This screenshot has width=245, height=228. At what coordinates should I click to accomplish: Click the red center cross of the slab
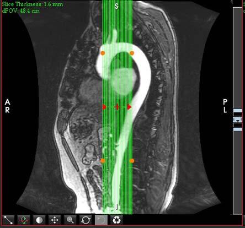117,107
